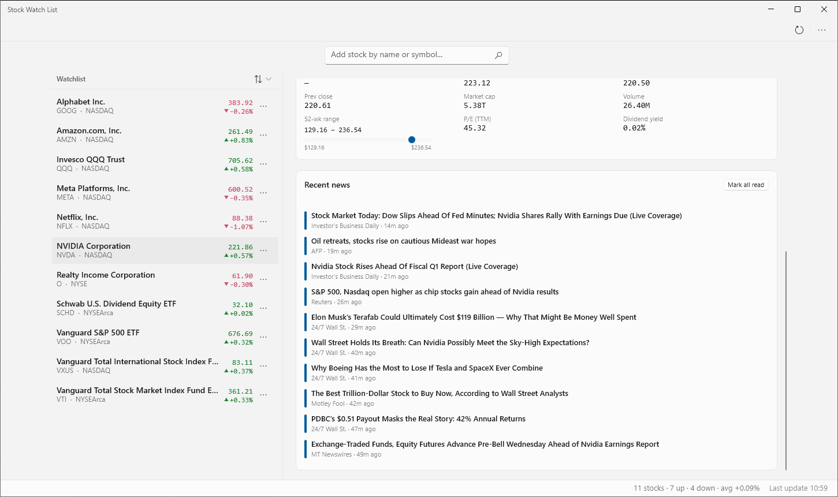Open Dow Slips Ahead Of Fed Minutes article

pos(497,216)
